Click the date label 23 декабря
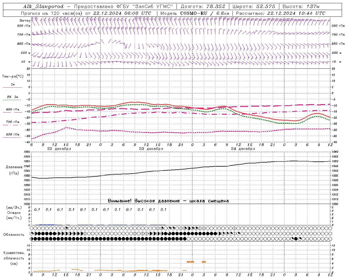Viewport: 346px width, 277px height. tap(151, 149)
